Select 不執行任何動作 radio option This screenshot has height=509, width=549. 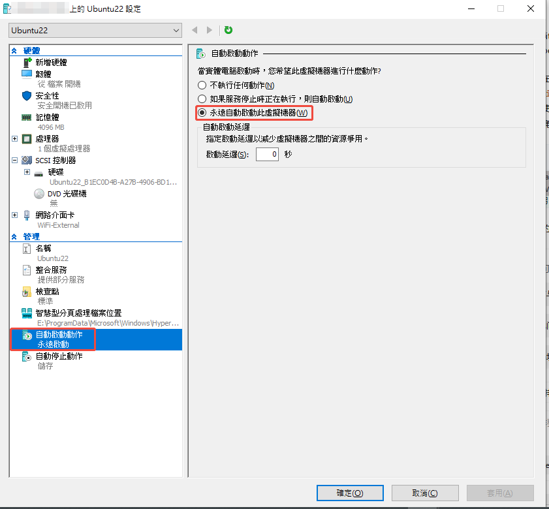coord(202,85)
